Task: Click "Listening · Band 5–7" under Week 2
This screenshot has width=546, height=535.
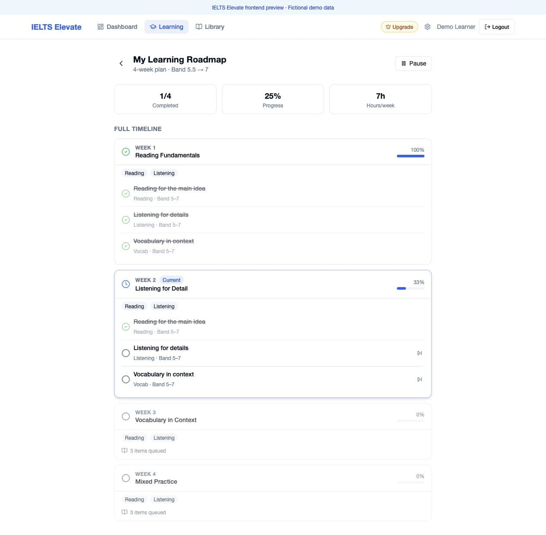Action: click(157, 358)
